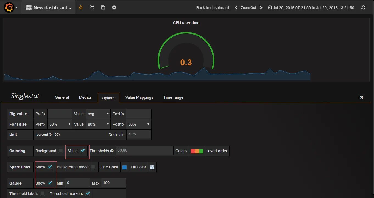Select the Options tab
Screen dimensions: 374x198
[108, 98]
